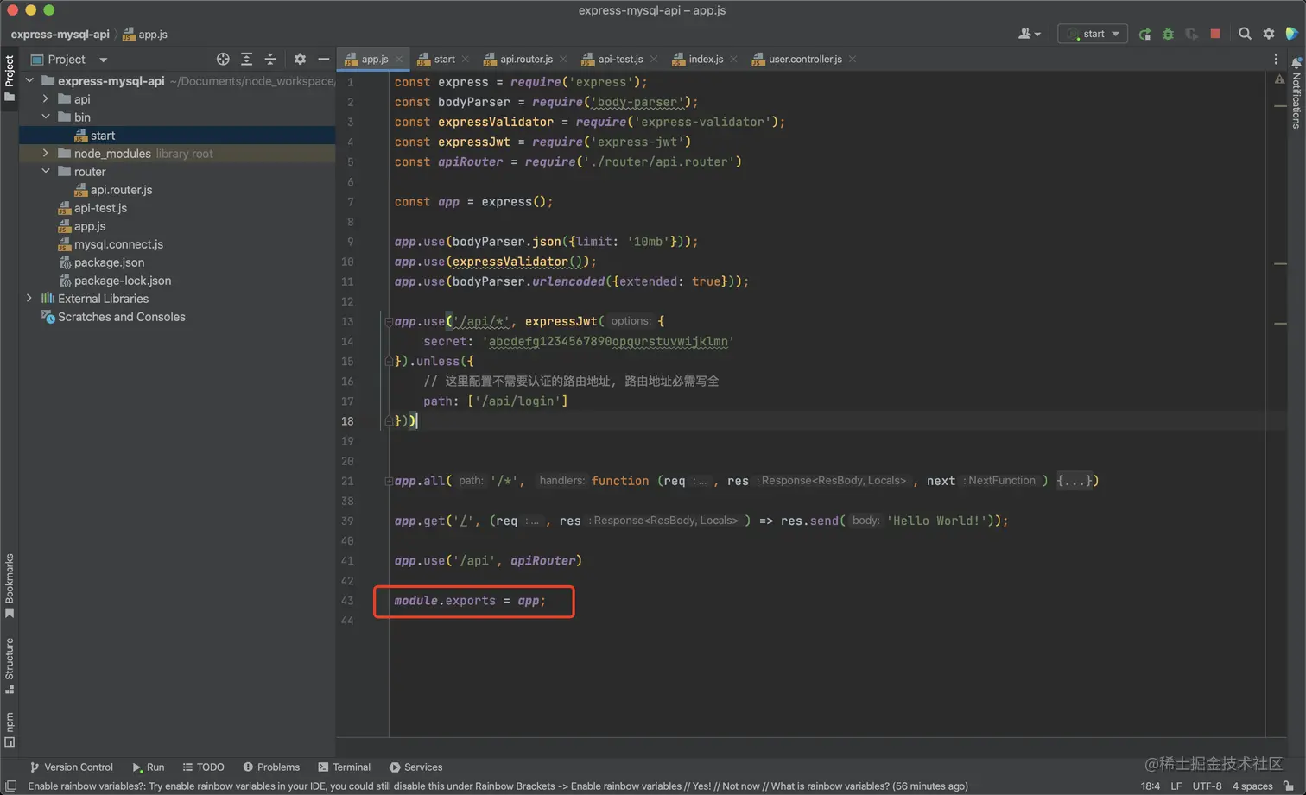The image size is (1306, 795).
Task: Click app.js breadcrumb in navigation bar
Action: (145, 35)
